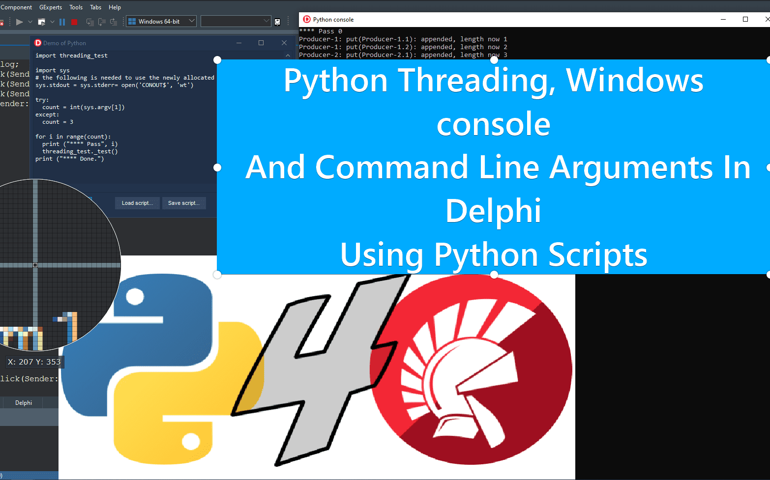Image resolution: width=770 pixels, height=480 pixels.
Task: Click the 'count = int(sys.argv[1])' line
Action: point(83,107)
